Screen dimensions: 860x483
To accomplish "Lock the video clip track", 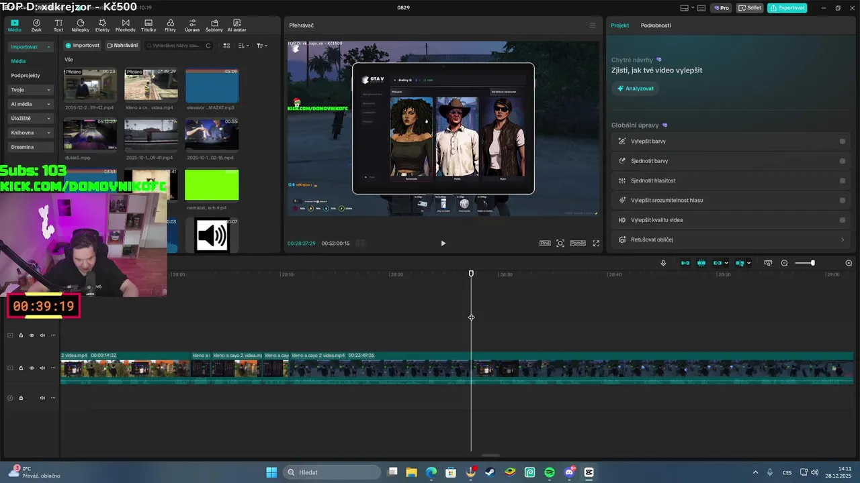I will tap(21, 368).
